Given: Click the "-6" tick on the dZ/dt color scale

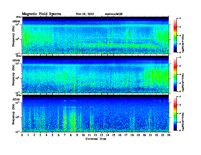Looking at the screenshot, I should pos(180,130).
